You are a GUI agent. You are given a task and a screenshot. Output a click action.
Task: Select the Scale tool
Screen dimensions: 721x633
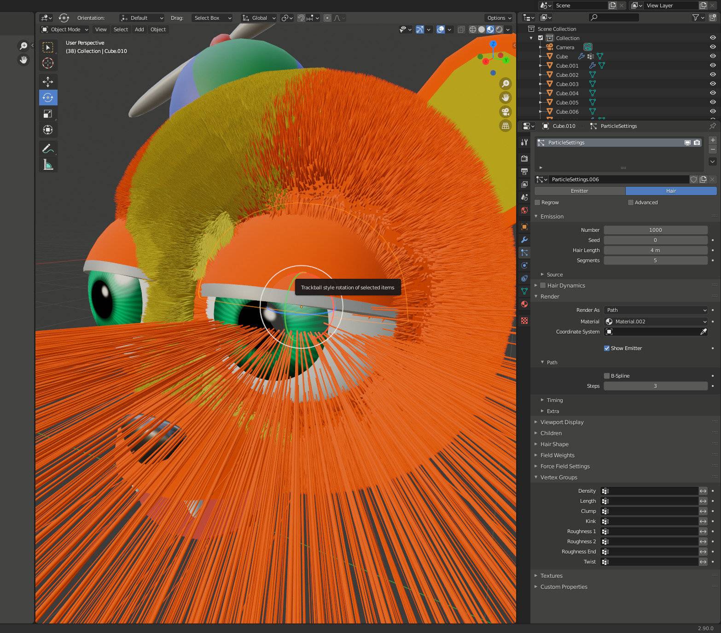click(x=48, y=114)
